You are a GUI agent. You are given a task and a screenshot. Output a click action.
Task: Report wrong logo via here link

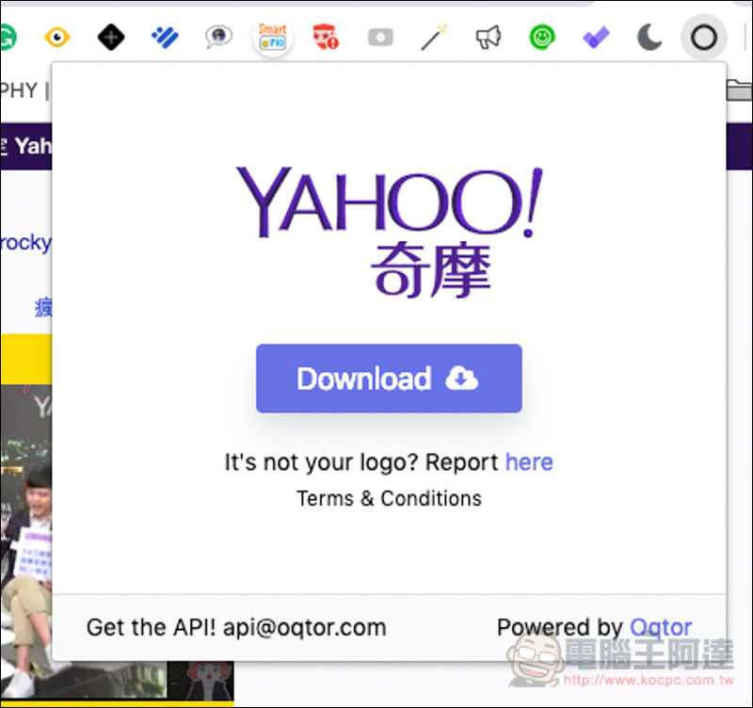pyautogui.click(x=529, y=462)
